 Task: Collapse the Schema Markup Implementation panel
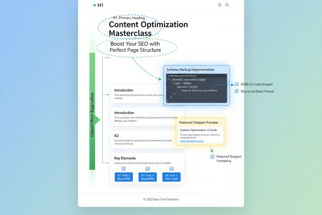(x=190, y=70)
